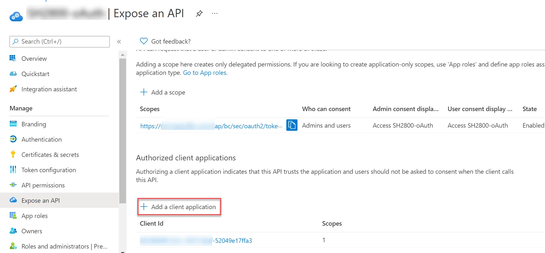545x253 pixels.
Task: Go to Authentication settings
Action: (x=42, y=139)
